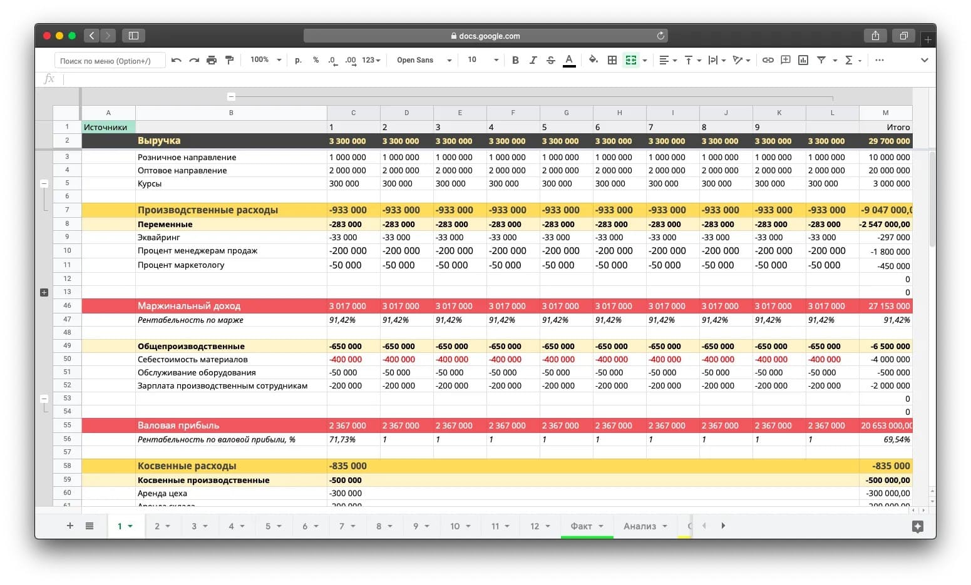Create a filter

coord(821,60)
